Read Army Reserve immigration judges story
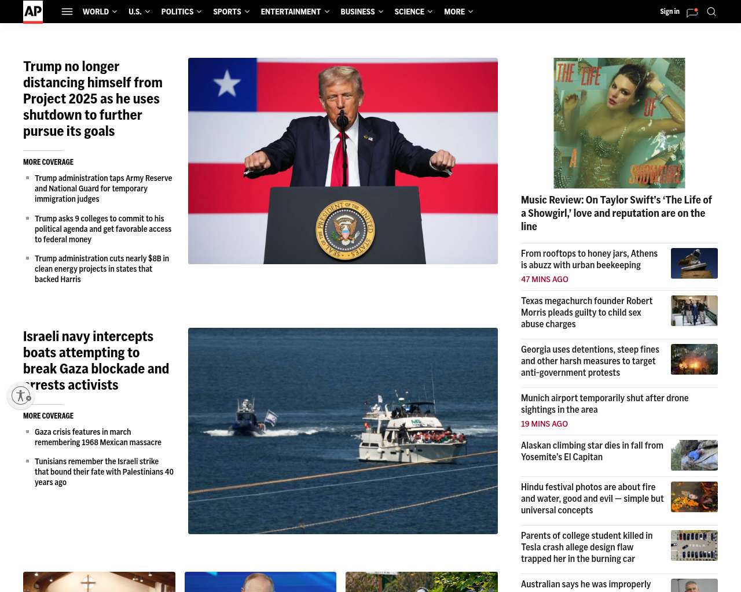This screenshot has height=592, width=741. 104,188
